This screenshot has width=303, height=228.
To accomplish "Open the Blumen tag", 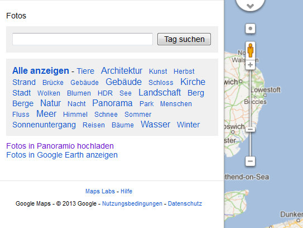I will pos(79,93).
